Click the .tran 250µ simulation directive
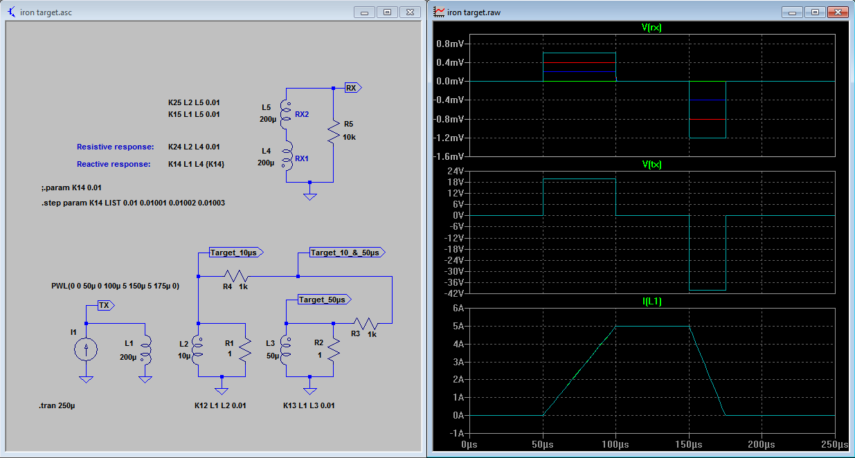 point(58,405)
